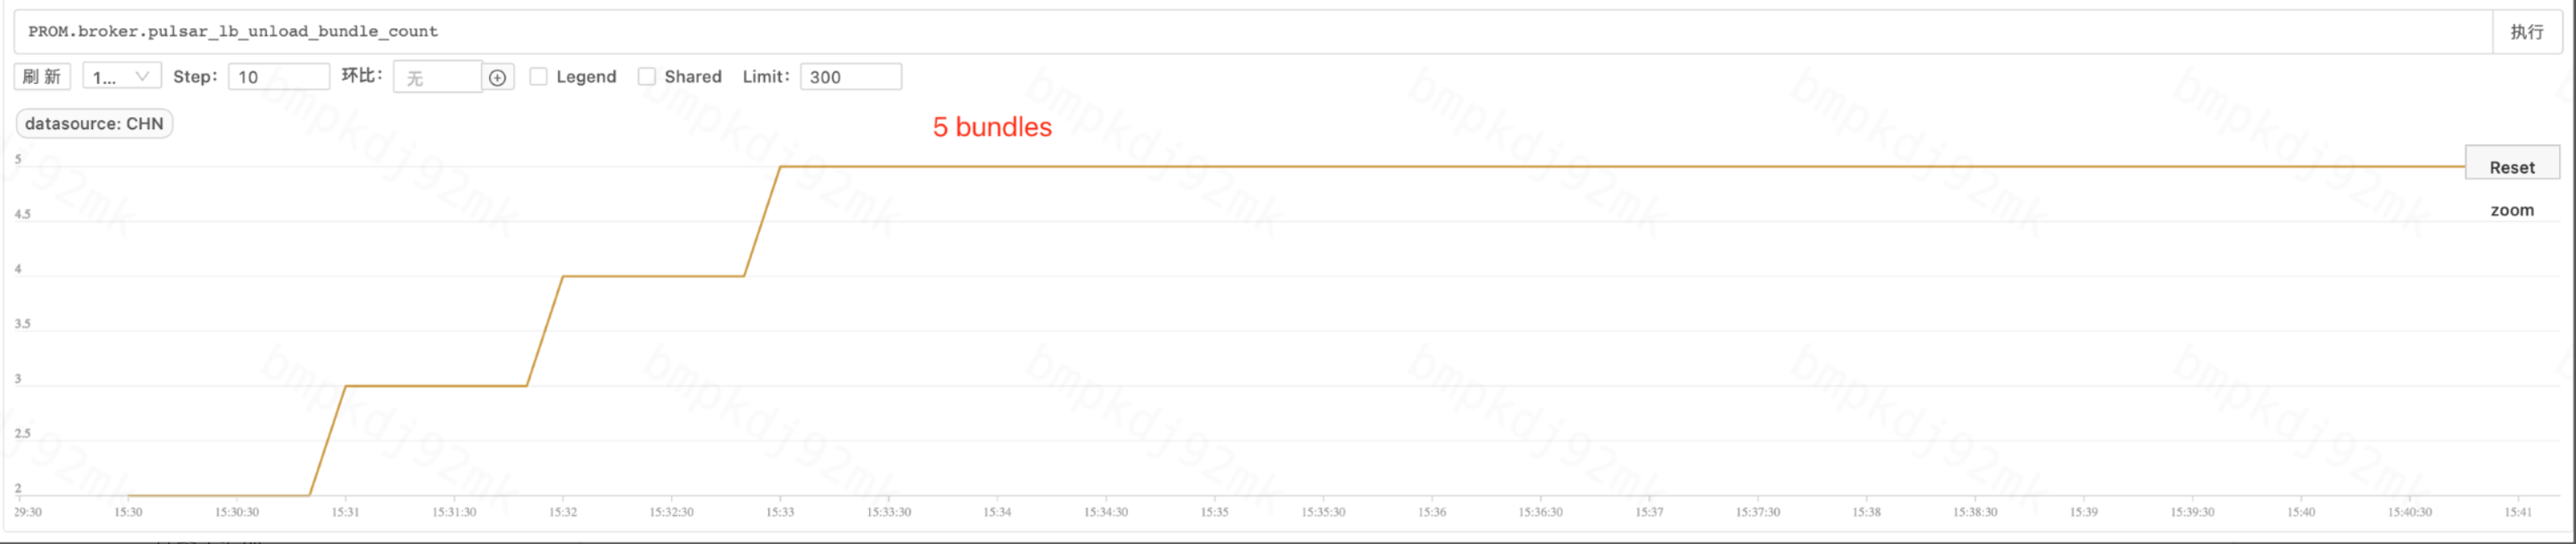Image resolution: width=2576 pixels, height=544 pixels.
Task: Click the 15:38 time axis label
Action: pos(1866,512)
